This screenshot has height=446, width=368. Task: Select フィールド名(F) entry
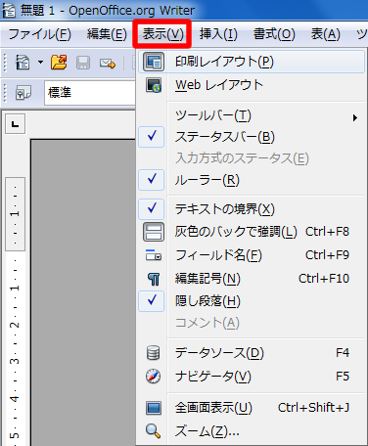click(x=252, y=255)
